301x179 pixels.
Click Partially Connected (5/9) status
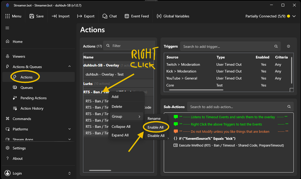pos(265,16)
